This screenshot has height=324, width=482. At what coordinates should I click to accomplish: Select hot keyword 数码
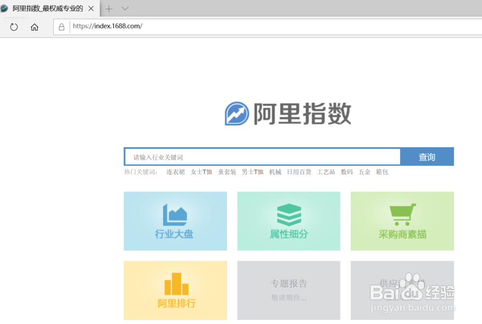347,172
